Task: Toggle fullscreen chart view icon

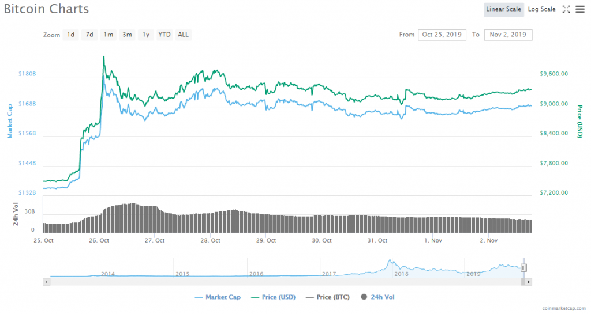Action: point(566,9)
